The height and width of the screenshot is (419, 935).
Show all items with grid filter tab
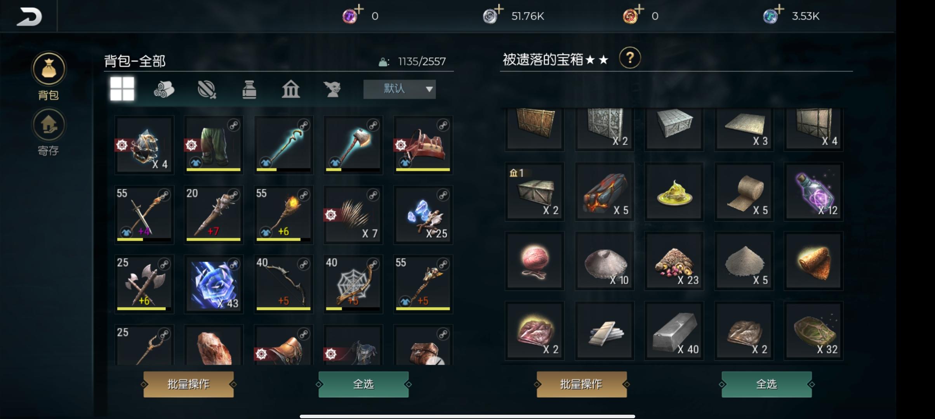(x=122, y=89)
